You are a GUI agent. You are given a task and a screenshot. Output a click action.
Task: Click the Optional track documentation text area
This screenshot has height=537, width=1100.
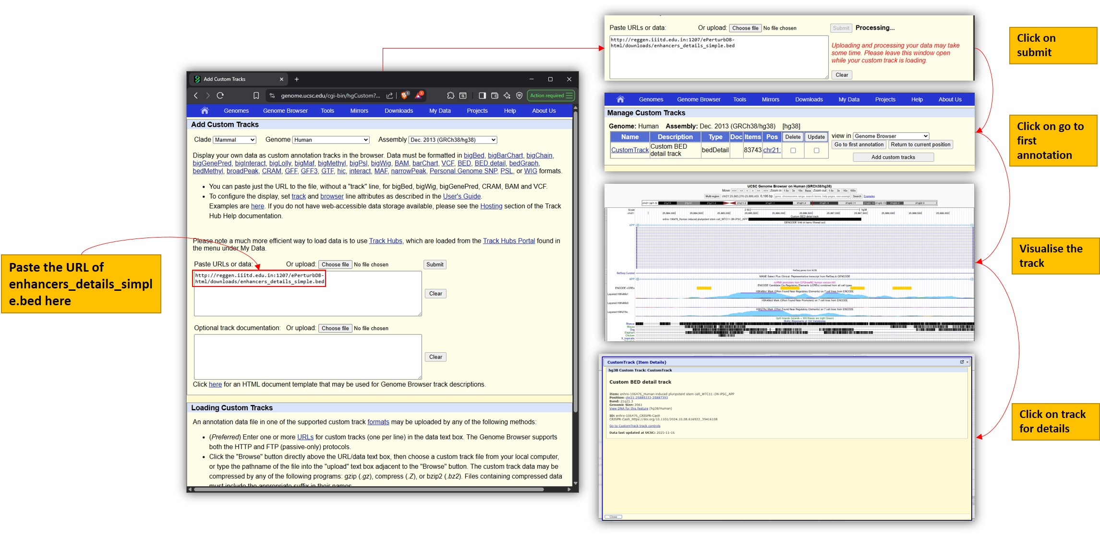point(307,357)
